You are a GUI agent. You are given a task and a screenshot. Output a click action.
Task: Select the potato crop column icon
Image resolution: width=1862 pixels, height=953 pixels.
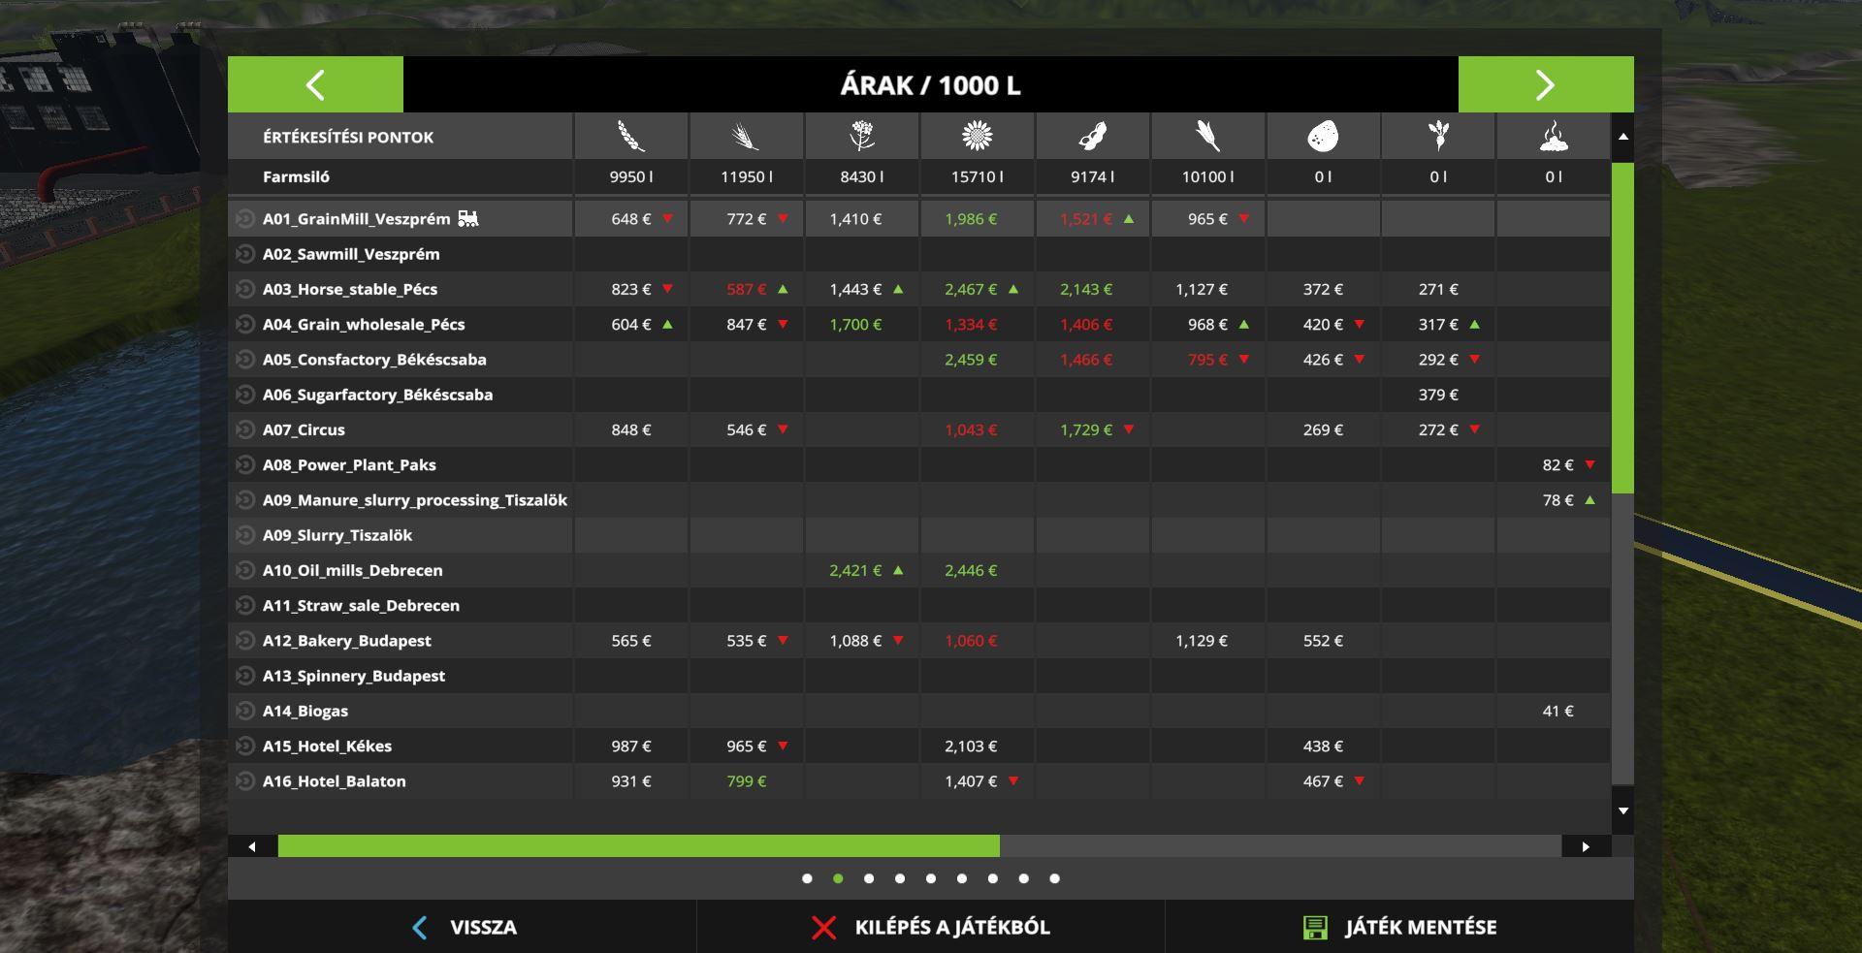coord(1323,137)
